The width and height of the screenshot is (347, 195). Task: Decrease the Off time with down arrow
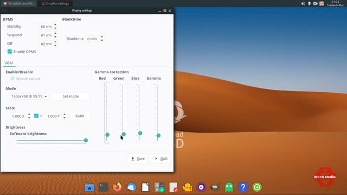(55, 45)
